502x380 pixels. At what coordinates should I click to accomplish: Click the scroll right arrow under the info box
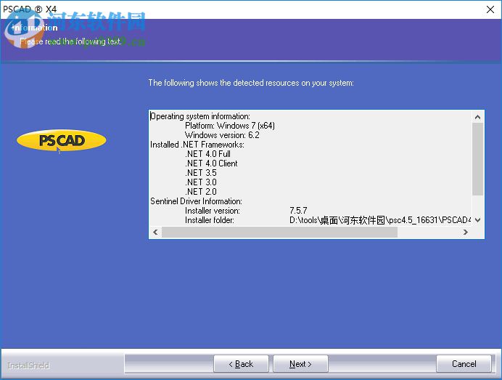pos(465,233)
